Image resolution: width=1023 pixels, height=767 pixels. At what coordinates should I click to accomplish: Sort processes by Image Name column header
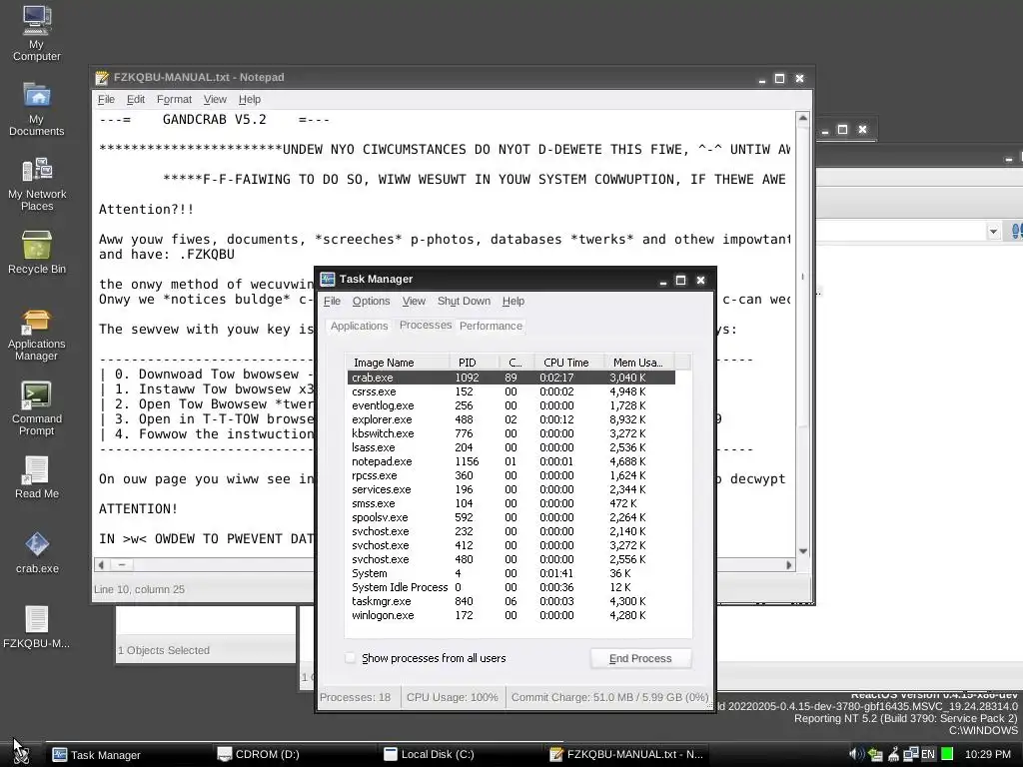[x=399, y=363]
